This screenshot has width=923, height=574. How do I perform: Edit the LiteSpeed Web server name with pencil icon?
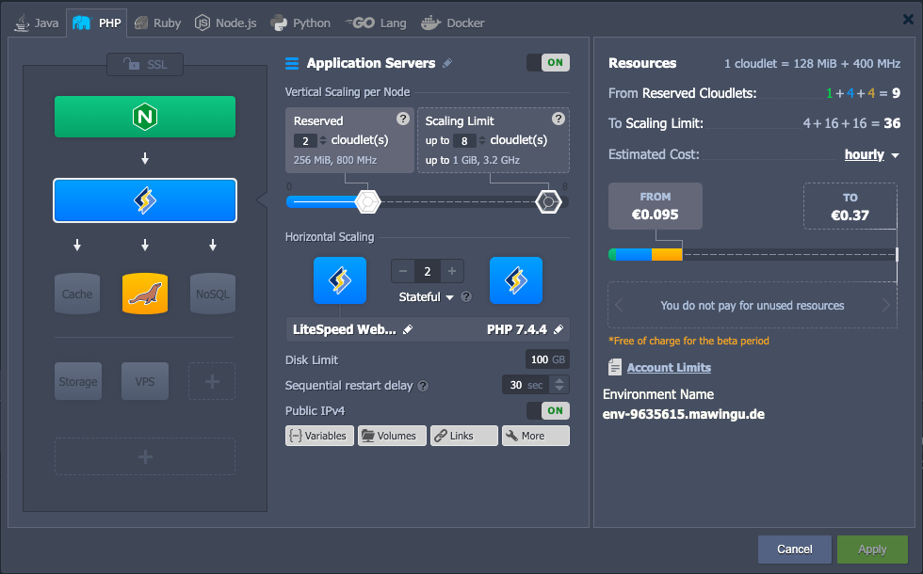(x=409, y=329)
